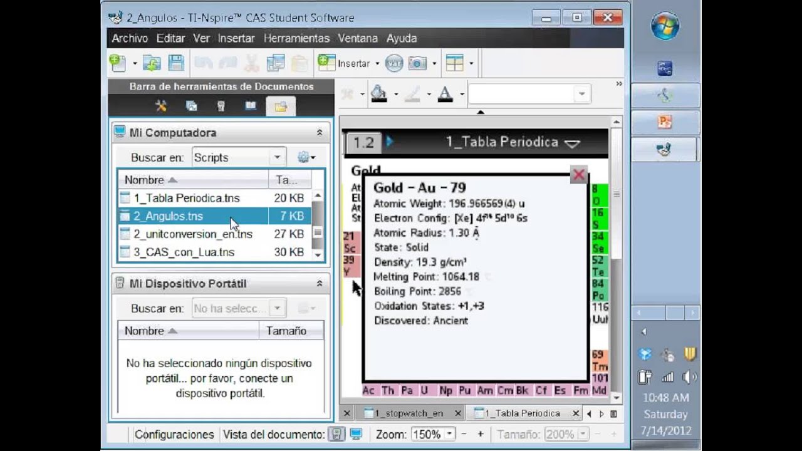Close the Gold element info popup
Image resolution: width=802 pixels, height=451 pixels.
tap(579, 175)
